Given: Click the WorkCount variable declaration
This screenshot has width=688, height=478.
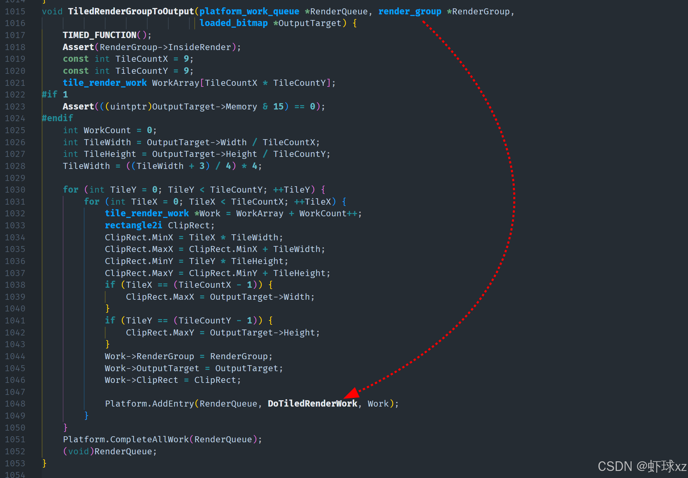Looking at the screenshot, I should click(x=107, y=130).
